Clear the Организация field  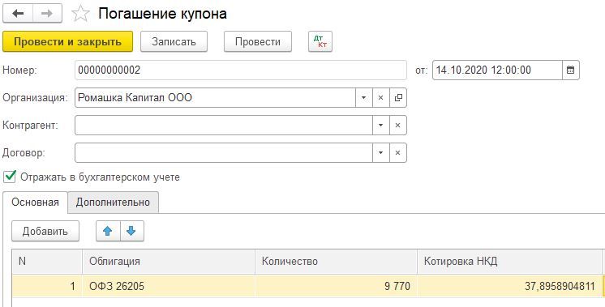click(381, 98)
